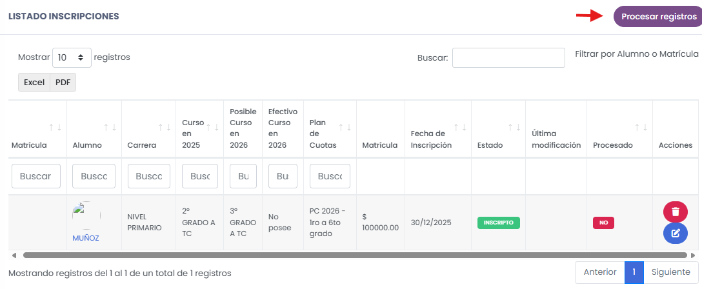
Task: Focus the Carrera column filter field
Action: click(149, 176)
